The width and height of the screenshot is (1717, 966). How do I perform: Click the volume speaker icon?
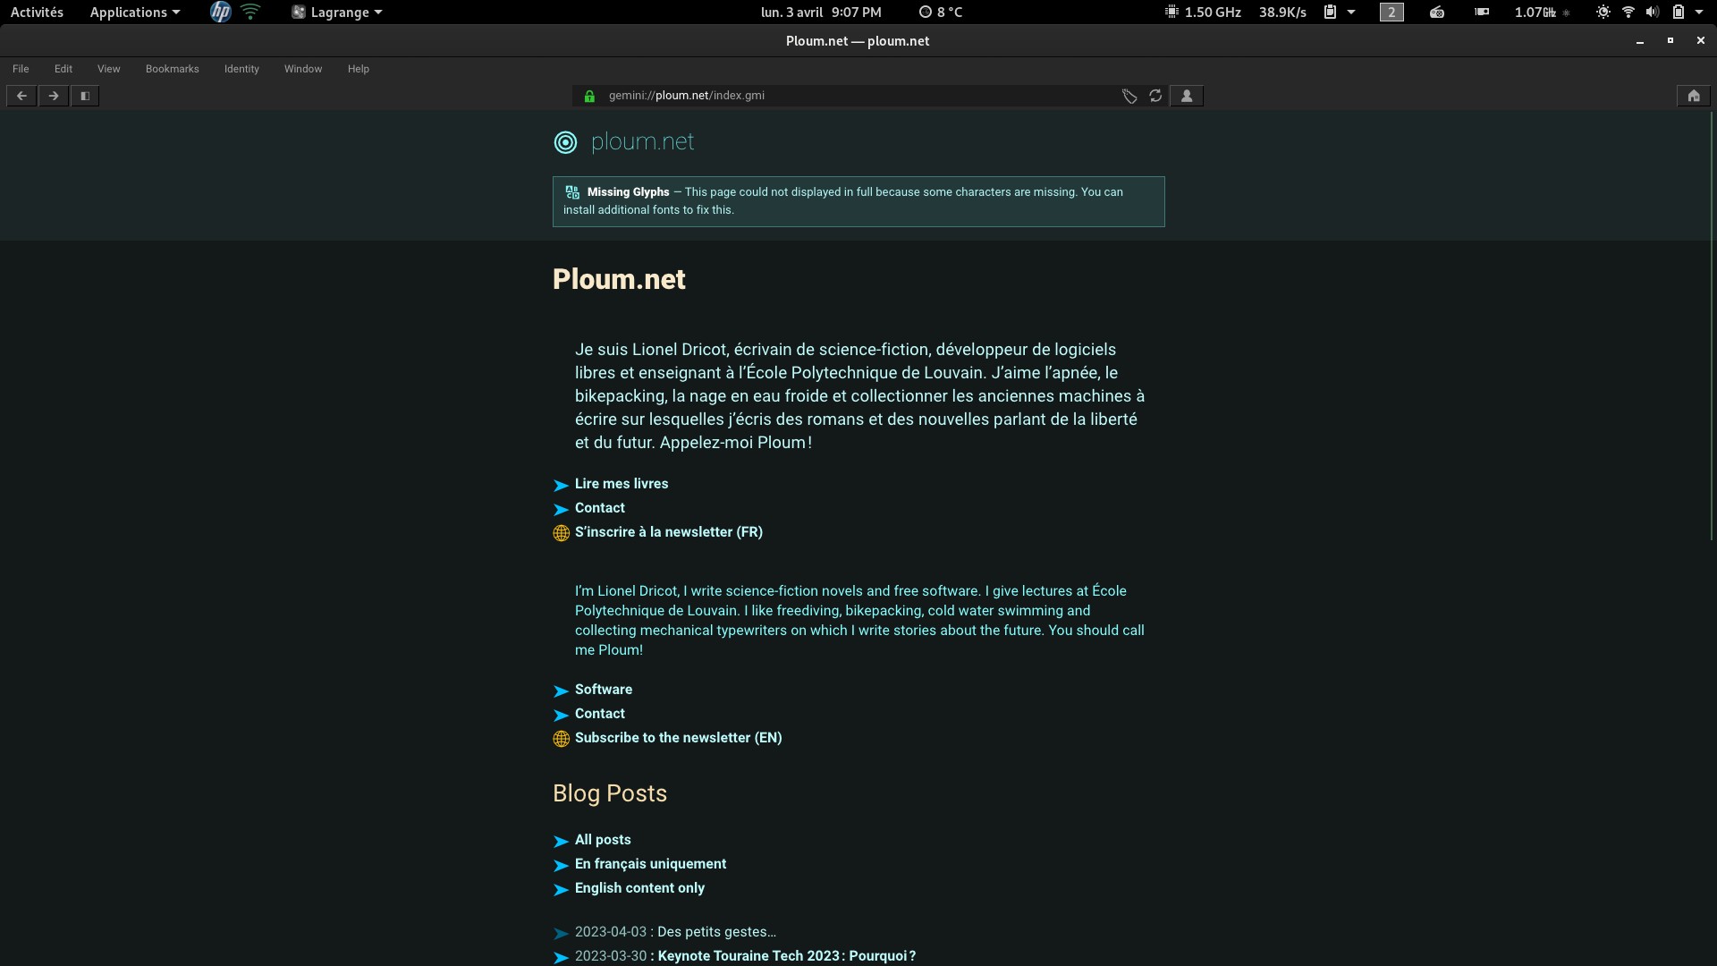pos(1653,12)
